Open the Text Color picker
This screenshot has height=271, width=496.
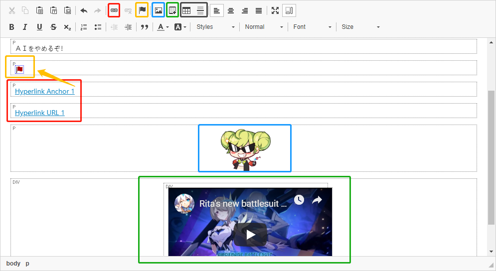(163, 27)
